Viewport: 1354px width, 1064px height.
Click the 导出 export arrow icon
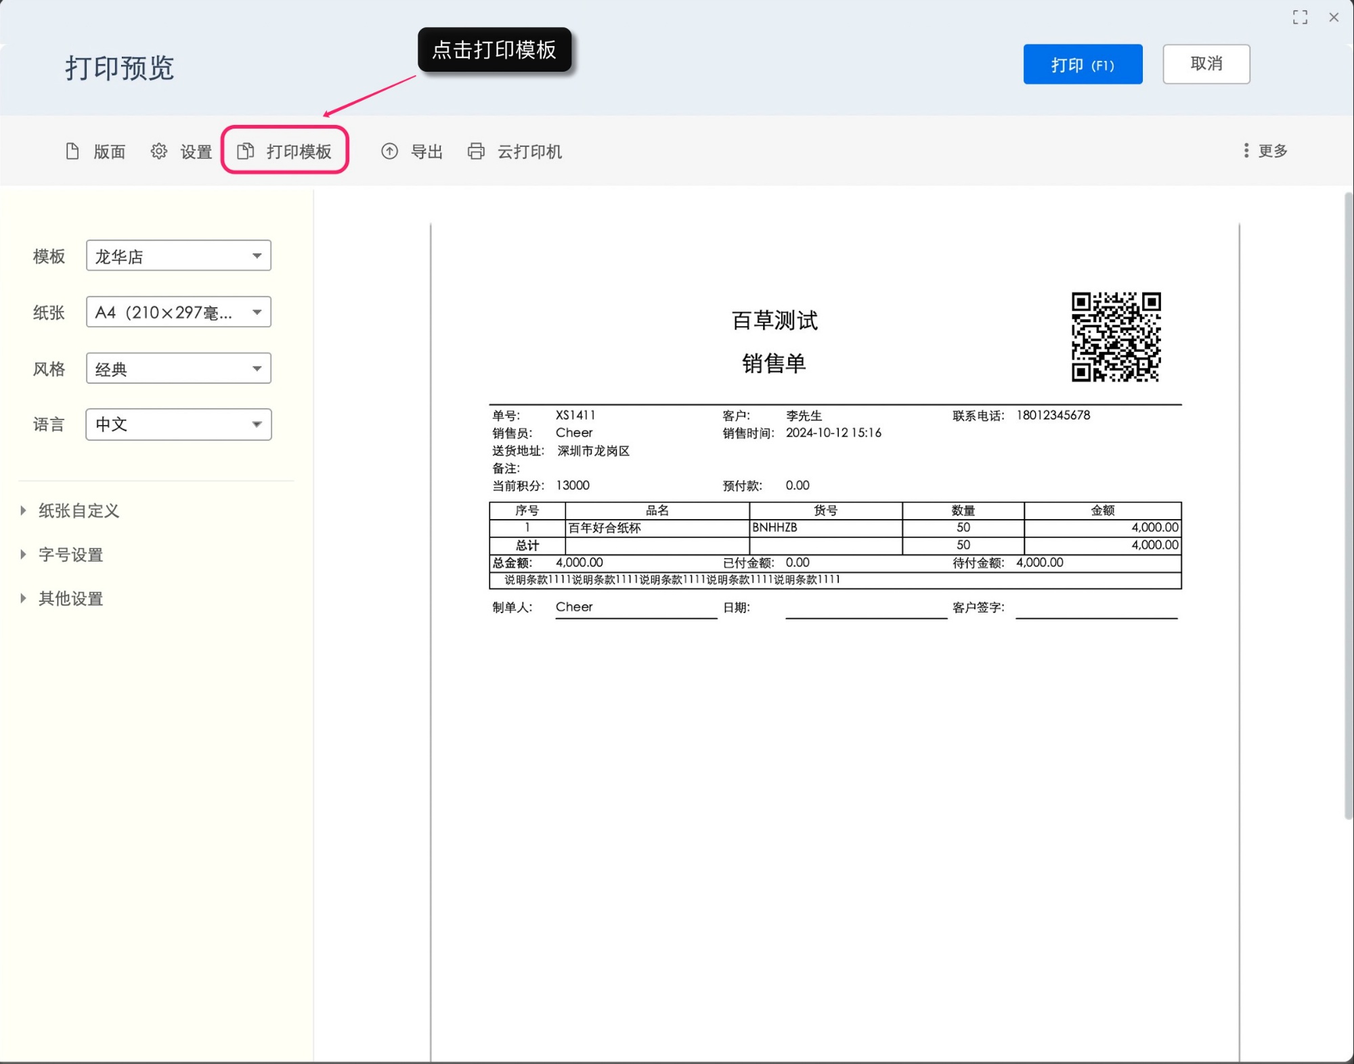389,151
